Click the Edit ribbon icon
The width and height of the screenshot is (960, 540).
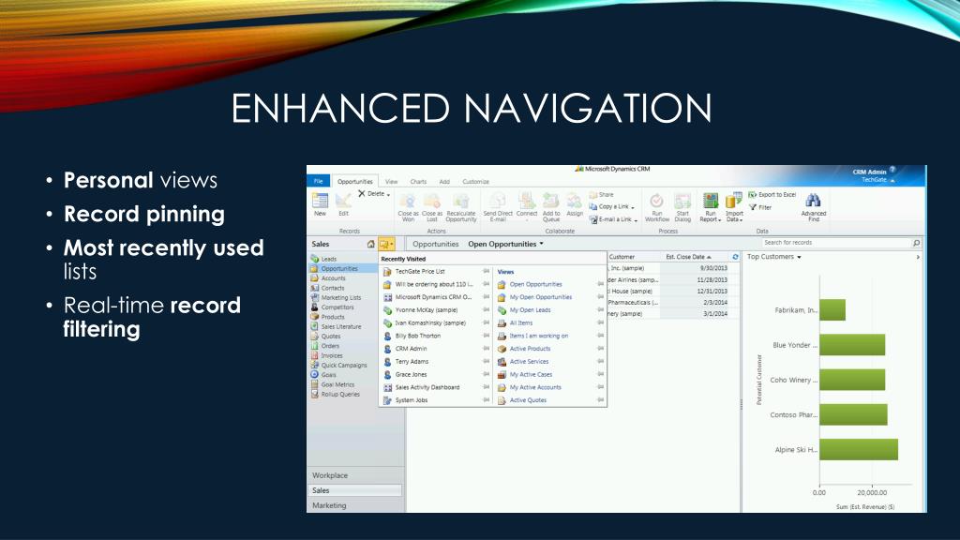(x=343, y=201)
